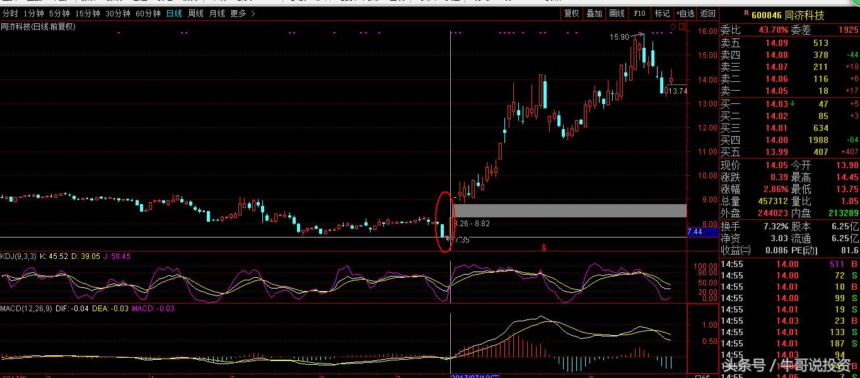Click the 卖一 ask price 14.05
Image resolution: width=860 pixels, height=378 pixels.
click(777, 91)
